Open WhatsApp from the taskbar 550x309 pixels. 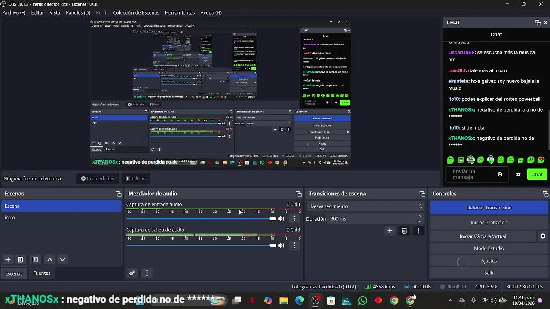coord(362,300)
